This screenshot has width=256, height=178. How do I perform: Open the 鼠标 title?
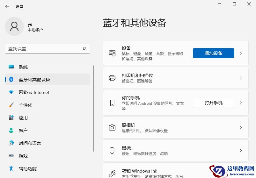pyautogui.click(x=126, y=148)
